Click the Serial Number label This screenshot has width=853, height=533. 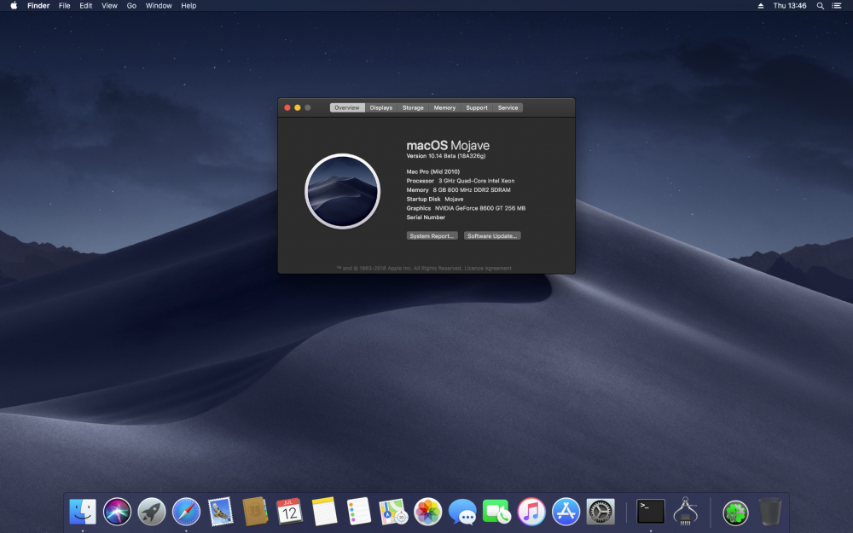(x=426, y=217)
